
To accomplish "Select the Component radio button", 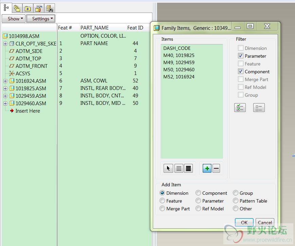I will (x=198, y=193).
